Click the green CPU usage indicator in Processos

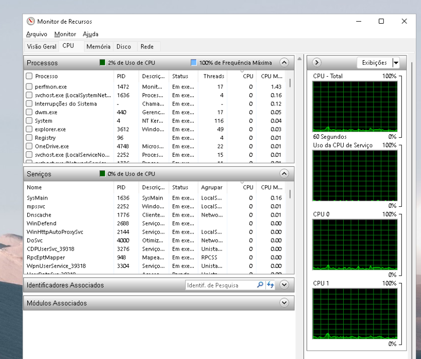pyautogui.click(x=103, y=63)
